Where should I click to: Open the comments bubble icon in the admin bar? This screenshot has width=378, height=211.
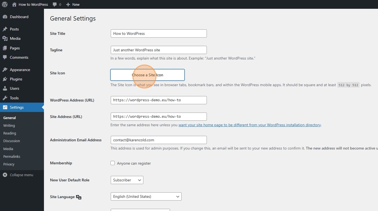[55, 4]
